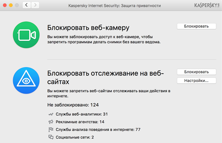Image resolution: width=222 pixels, height=143 pixels.
Task: Click Блокировать отслеживание на веб-сайтах heading
Action: (106, 77)
